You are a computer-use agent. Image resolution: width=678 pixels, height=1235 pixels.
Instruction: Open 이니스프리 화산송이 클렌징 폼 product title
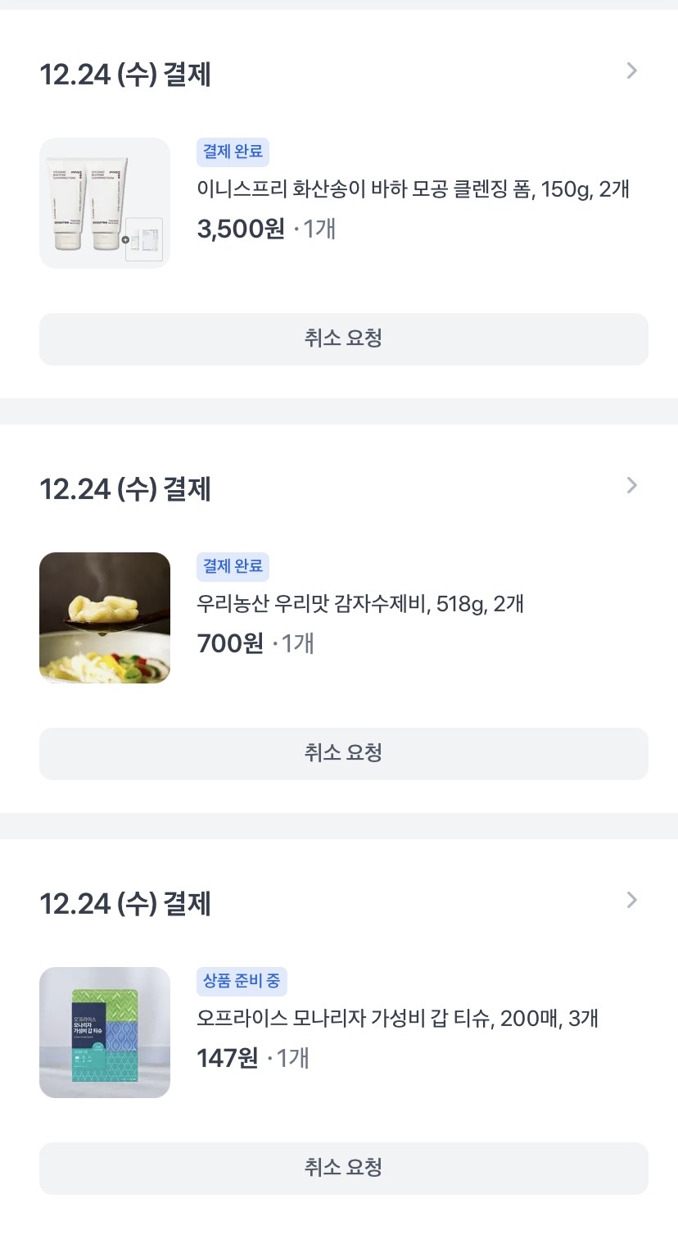413,189
